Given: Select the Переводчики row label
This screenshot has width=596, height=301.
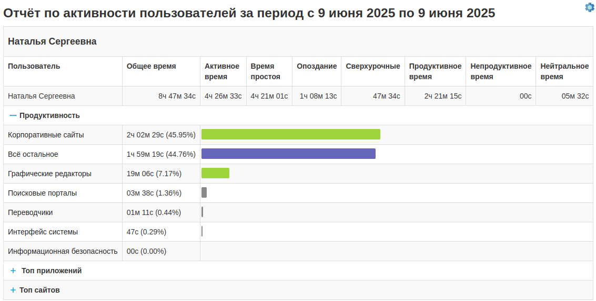Looking at the screenshot, I should coord(31,212).
